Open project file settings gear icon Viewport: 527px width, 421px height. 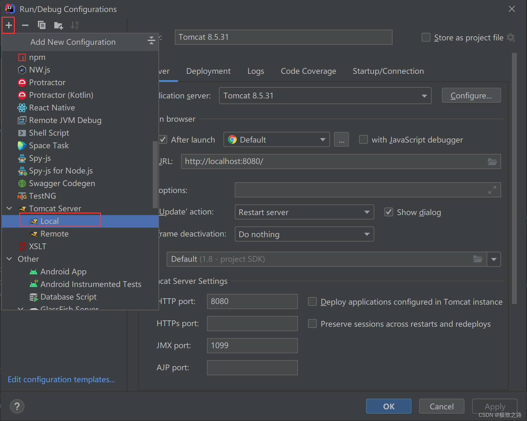[511, 38]
